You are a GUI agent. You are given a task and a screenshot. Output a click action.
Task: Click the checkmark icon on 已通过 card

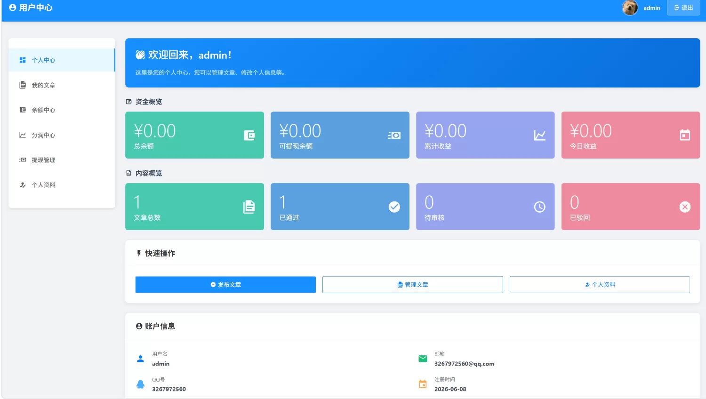click(394, 207)
